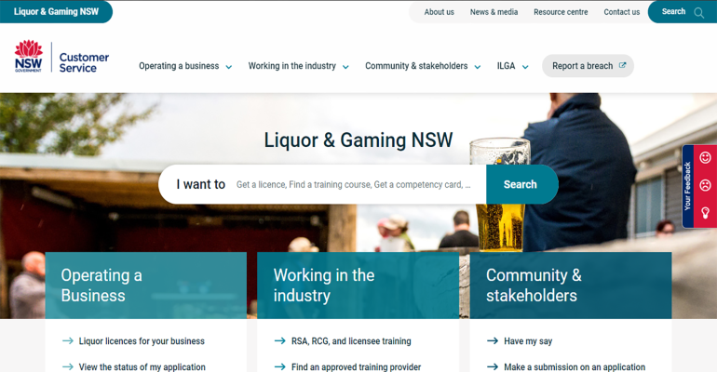Click the teal Search button in hero
The image size is (717, 372).
coord(521,184)
